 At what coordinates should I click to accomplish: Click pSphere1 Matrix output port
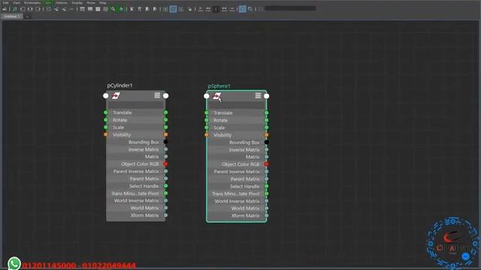click(267, 157)
